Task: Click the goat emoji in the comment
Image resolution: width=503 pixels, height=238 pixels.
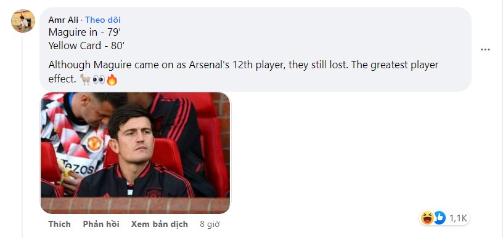Action: click(x=85, y=80)
